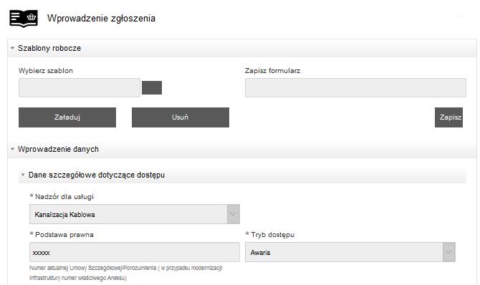The image size is (480, 285).
Task: Focus the Wybierz szablon field
Action: click(80, 87)
